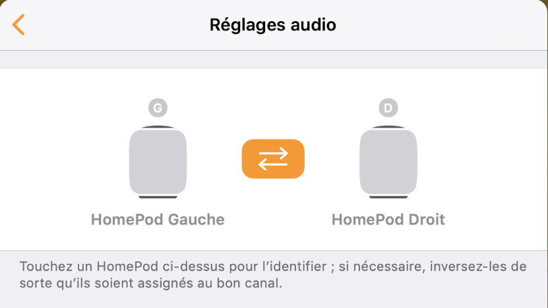
Task: Click the word "Droit" under right speaker
Action: (x=425, y=219)
